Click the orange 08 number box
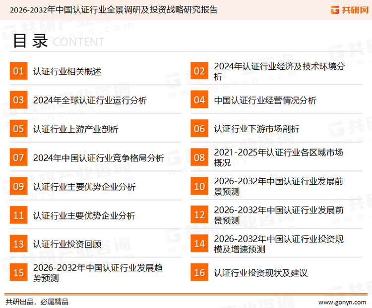372x308 pixels. pyautogui.click(x=199, y=157)
